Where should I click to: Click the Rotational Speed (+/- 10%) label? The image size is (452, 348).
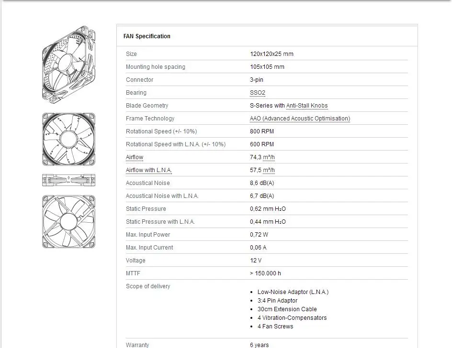pos(161,131)
